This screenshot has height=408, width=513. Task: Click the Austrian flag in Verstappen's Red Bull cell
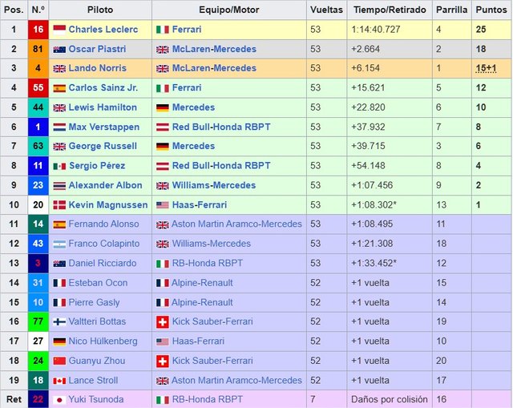163,127
